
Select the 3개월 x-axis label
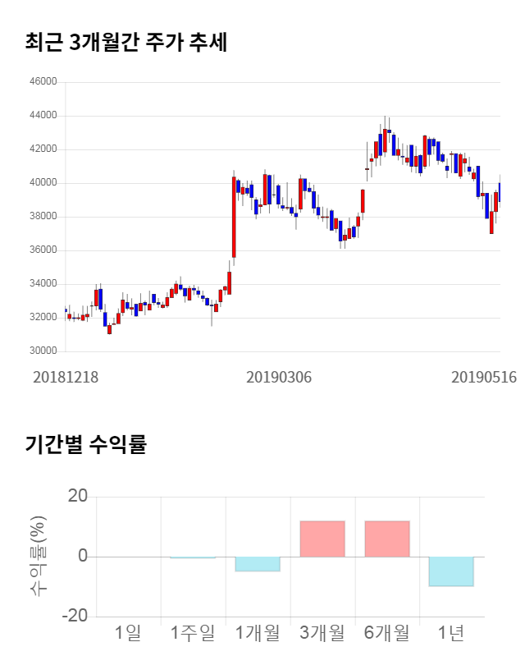(322, 632)
